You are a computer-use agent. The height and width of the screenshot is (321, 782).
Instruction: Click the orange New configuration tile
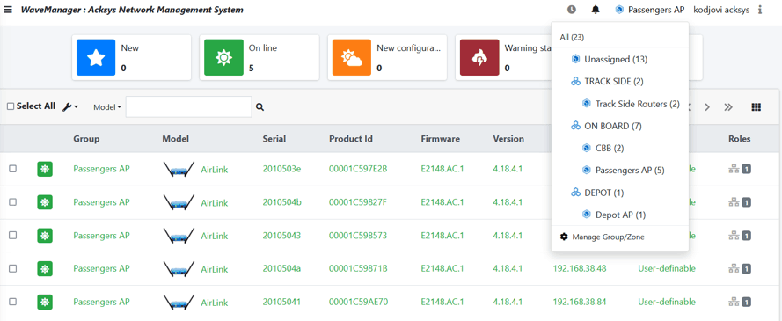point(352,57)
